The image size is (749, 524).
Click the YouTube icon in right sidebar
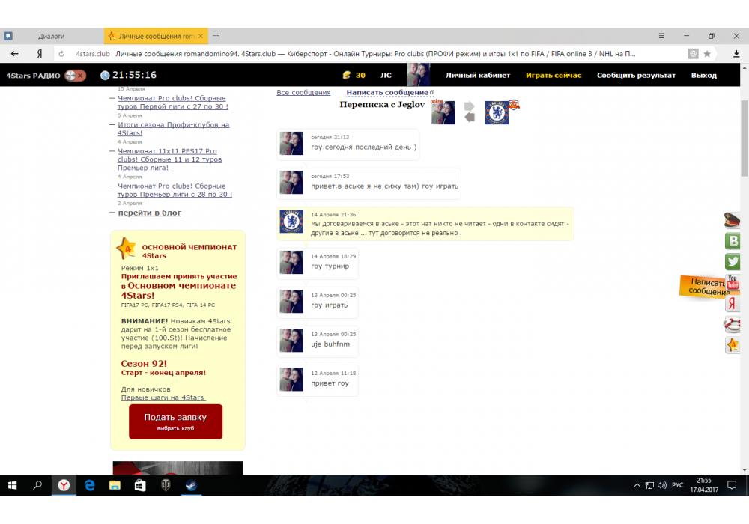coord(733,283)
